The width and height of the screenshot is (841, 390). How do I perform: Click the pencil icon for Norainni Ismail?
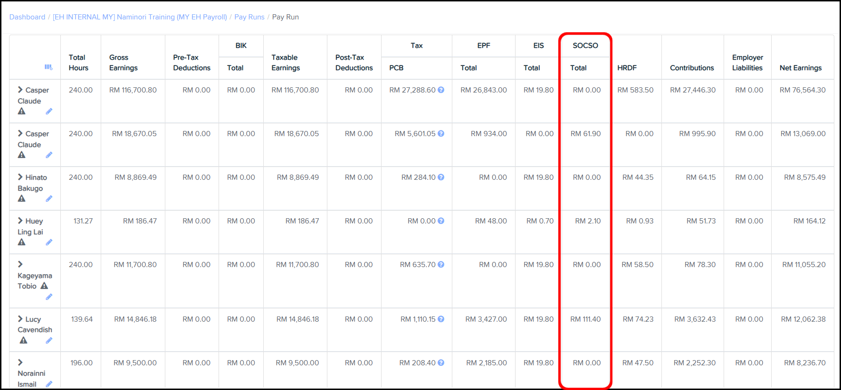click(x=49, y=384)
